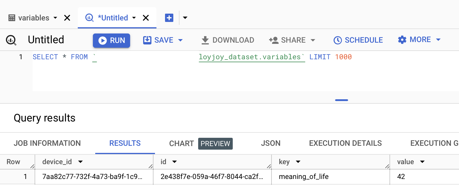Click the More gear icon

[402, 40]
